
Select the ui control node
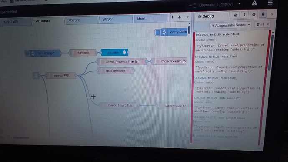[114, 53]
